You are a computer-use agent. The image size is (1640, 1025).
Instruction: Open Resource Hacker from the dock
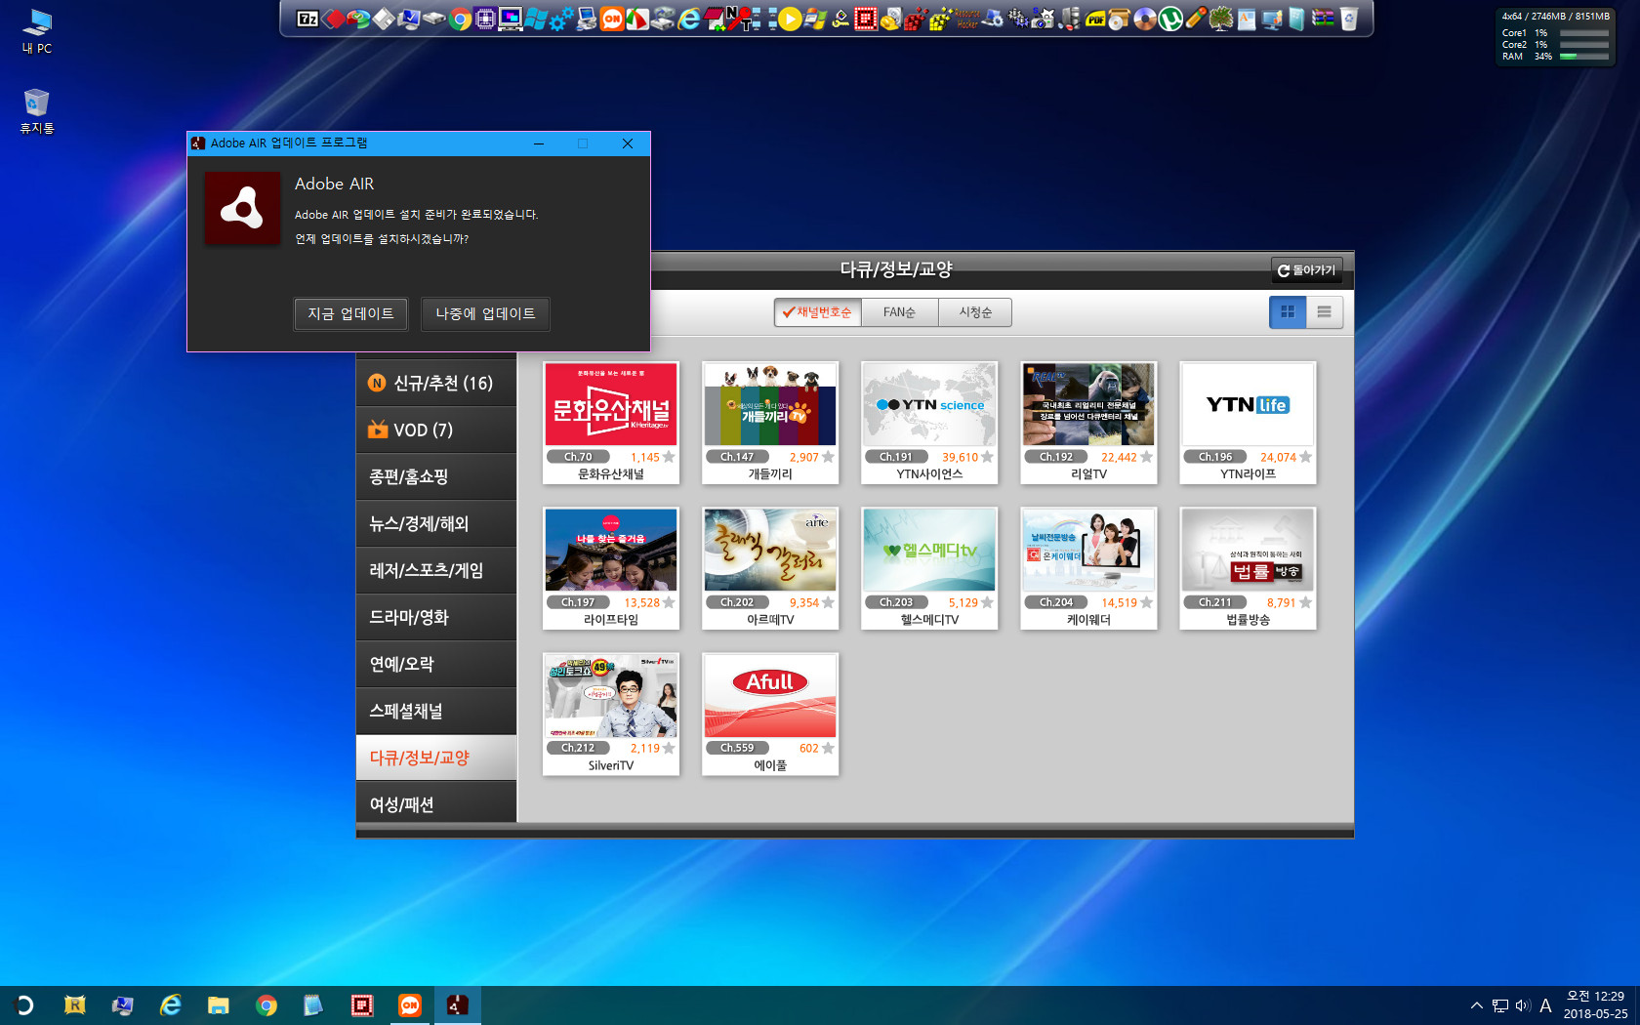pyautogui.click(x=966, y=19)
